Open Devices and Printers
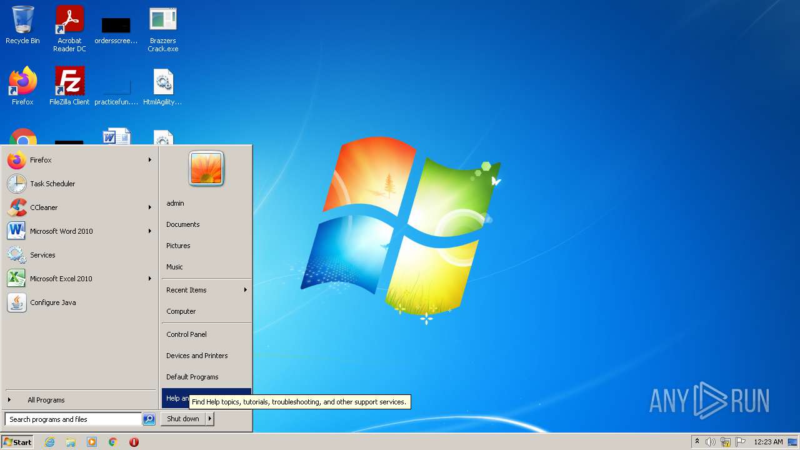The width and height of the screenshot is (800, 450). 206,356
